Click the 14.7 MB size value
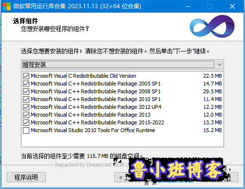245x189 pixels. pos(212,84)
